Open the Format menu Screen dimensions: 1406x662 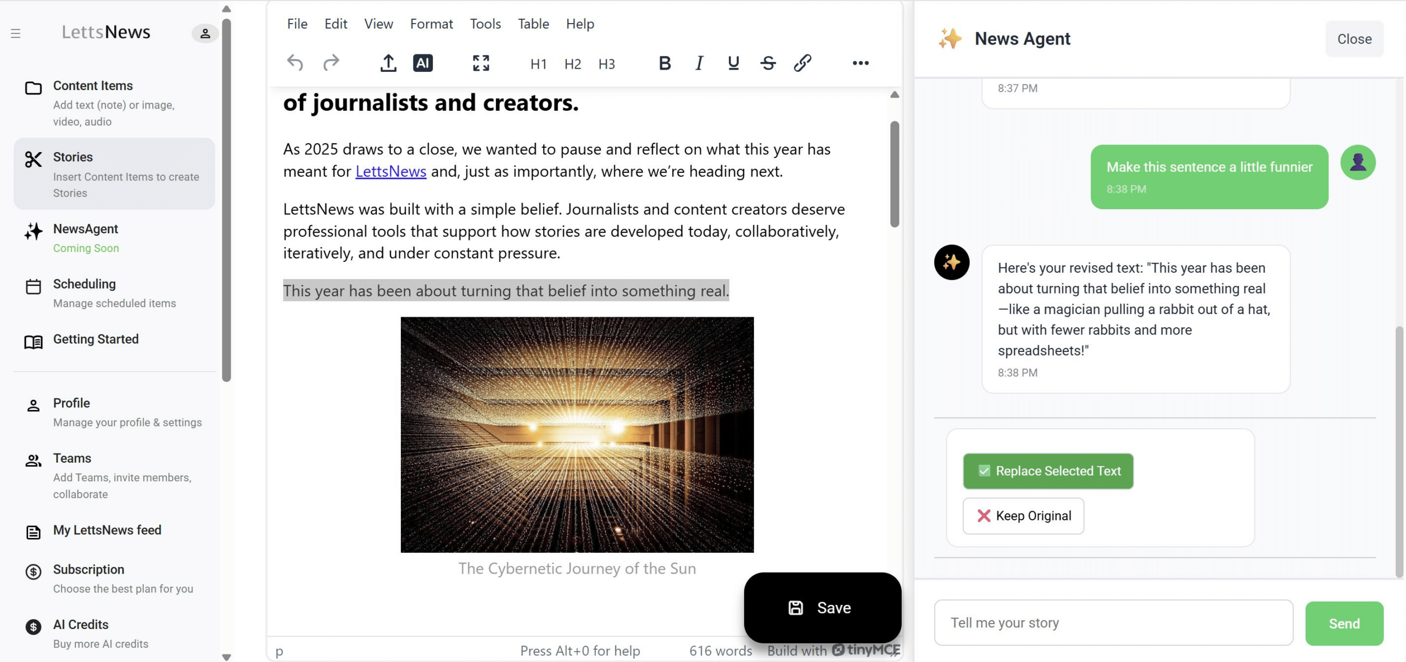tap(431, 24)
